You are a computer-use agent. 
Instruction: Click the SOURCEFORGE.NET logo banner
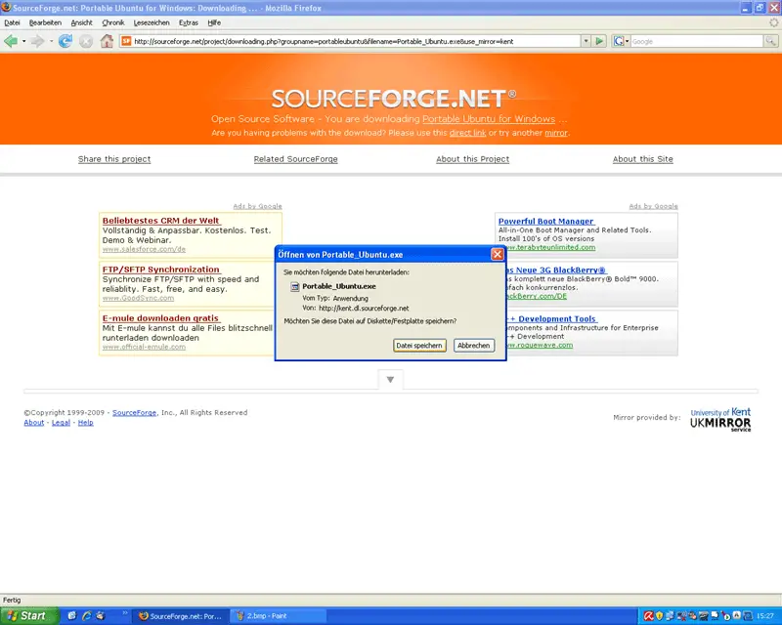(394, 99)
